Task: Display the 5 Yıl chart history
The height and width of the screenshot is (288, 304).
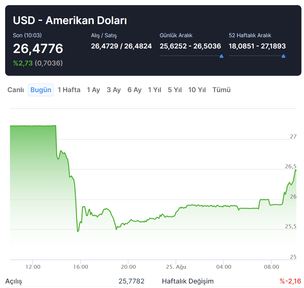Action: [175, 90]
